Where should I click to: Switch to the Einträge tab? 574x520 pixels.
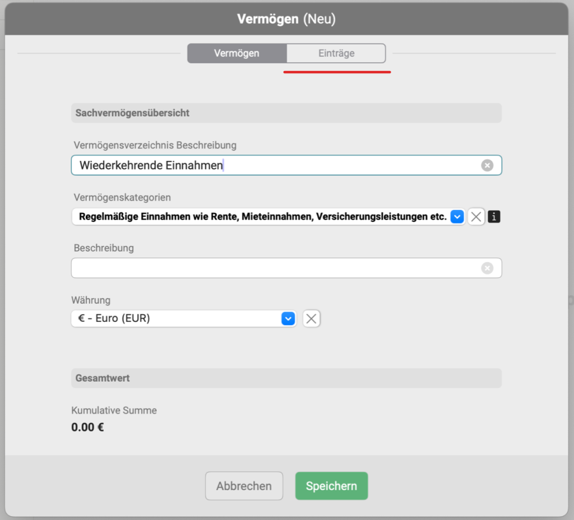pos(336,54)
